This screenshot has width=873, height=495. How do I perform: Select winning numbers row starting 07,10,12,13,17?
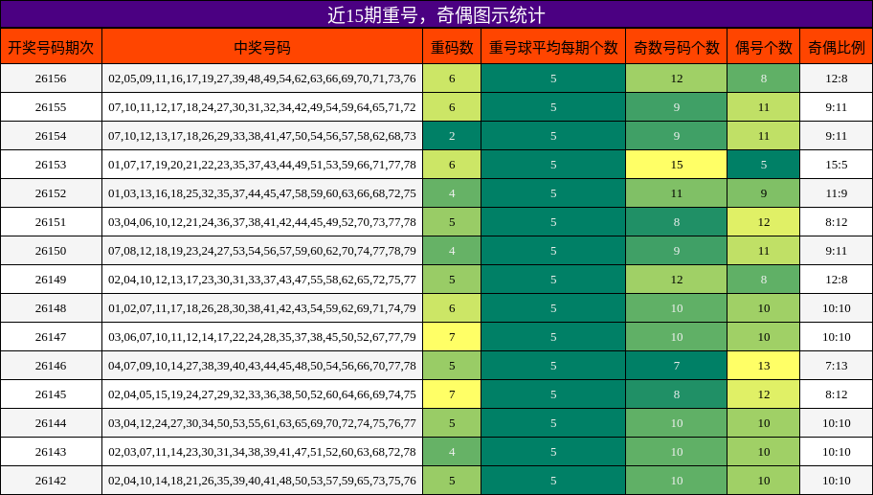(262, 136)
